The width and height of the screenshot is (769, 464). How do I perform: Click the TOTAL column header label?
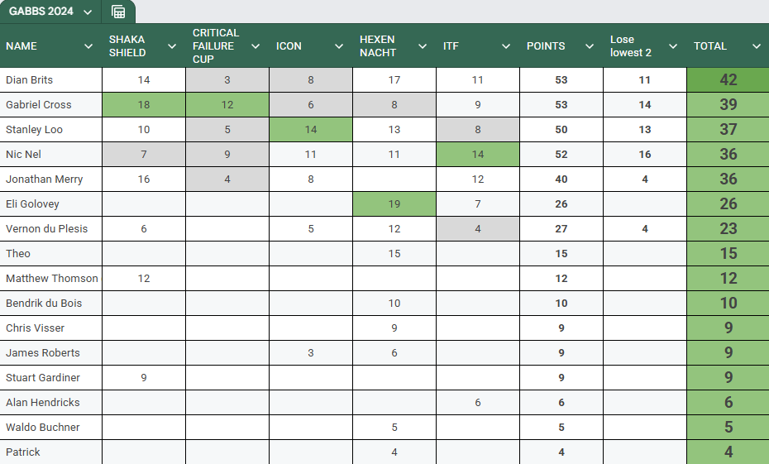[710, 46]
